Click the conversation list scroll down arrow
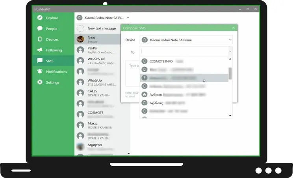293x178 pixels. [x=128, y=154]
